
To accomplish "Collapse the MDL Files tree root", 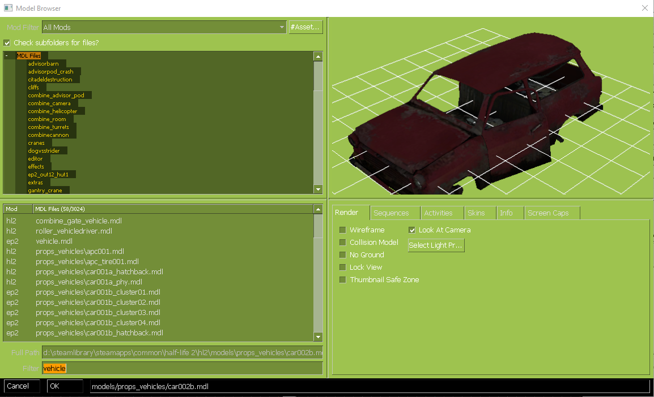I will point(6,56).
